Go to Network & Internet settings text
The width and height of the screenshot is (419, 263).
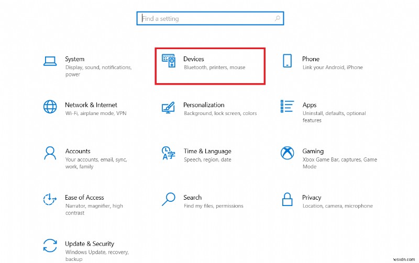tap(91, 105)
